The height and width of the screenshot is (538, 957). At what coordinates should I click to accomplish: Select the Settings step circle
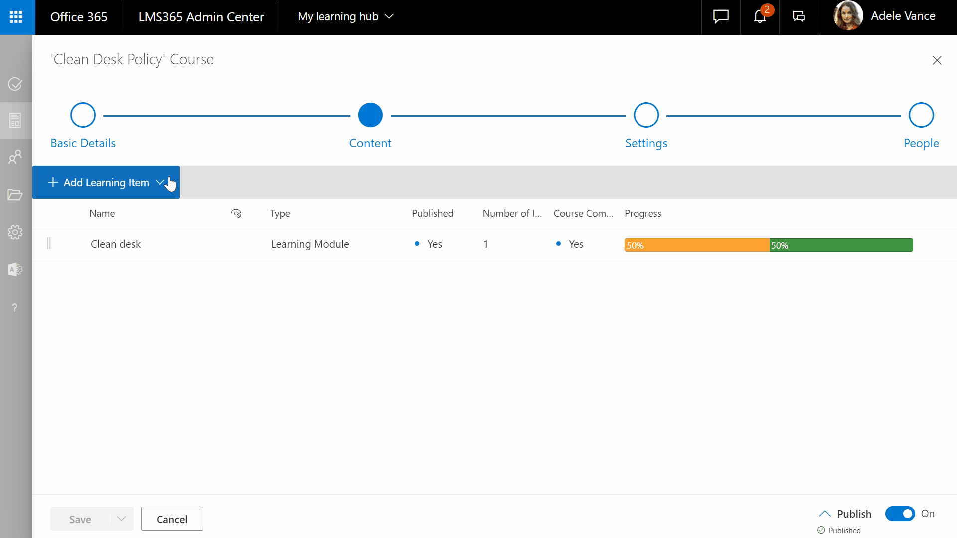click(x=646, y=115)
